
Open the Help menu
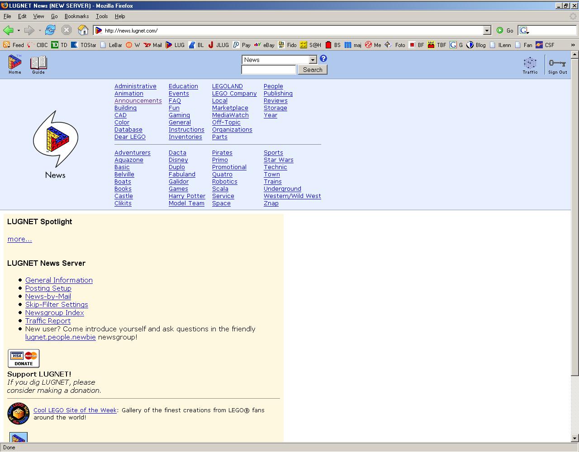click(120, 16)
